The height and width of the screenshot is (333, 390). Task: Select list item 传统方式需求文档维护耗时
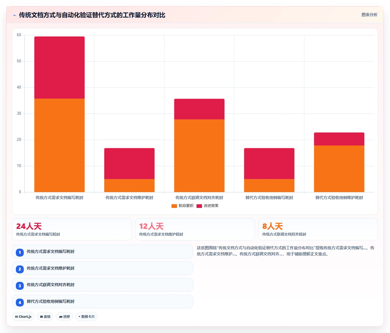pyautogui.click(x=102, y=268)
